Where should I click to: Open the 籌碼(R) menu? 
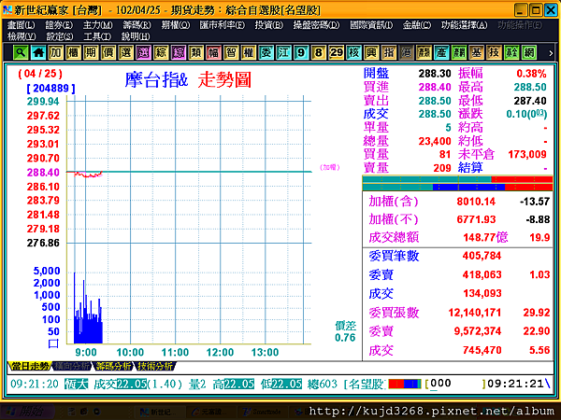click(137, 25)
